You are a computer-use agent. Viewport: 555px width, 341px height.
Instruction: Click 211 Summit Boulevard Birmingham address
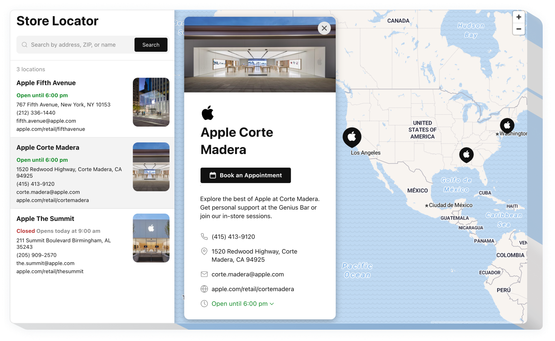[x=64, y=243]
